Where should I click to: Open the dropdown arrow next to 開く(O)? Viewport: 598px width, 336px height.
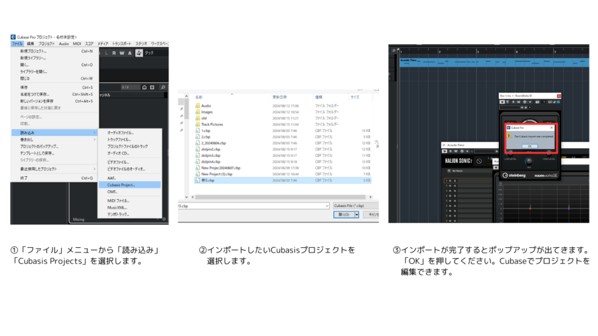pyautogui.click(x=357, y=215)
